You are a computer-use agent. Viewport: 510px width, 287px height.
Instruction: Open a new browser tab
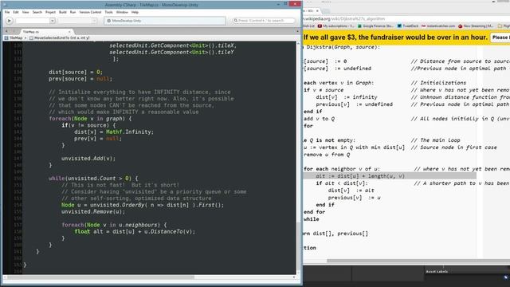326,10
